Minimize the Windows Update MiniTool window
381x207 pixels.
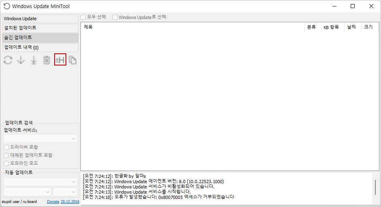tap(334, 6)
